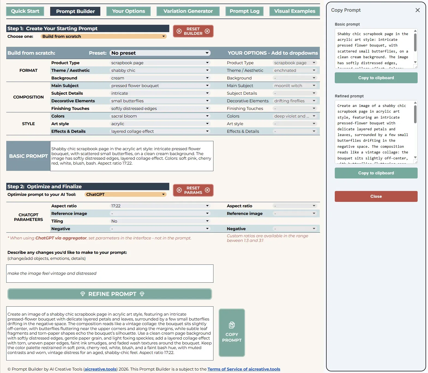Open the Background dropdown set to 'cream'
Viewport: 428px width, 373px height.
[x=160, y=78]
